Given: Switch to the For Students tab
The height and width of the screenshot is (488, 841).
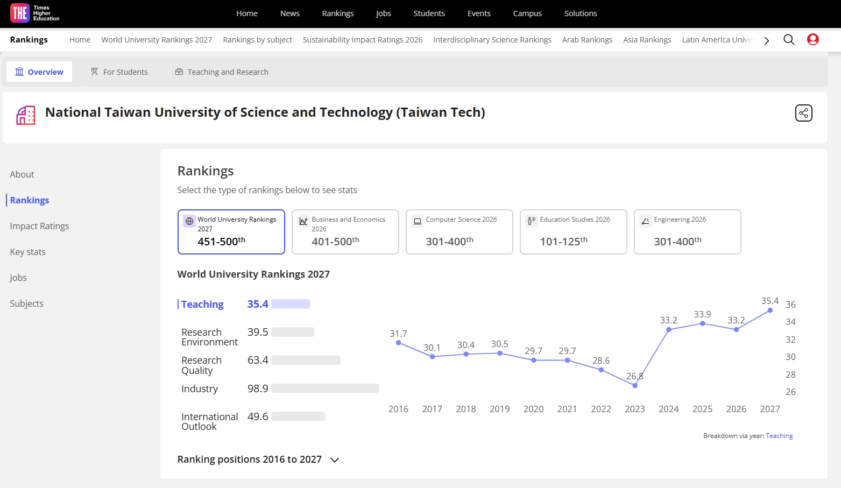Looking at the screenshot, I should pos(119,72).
